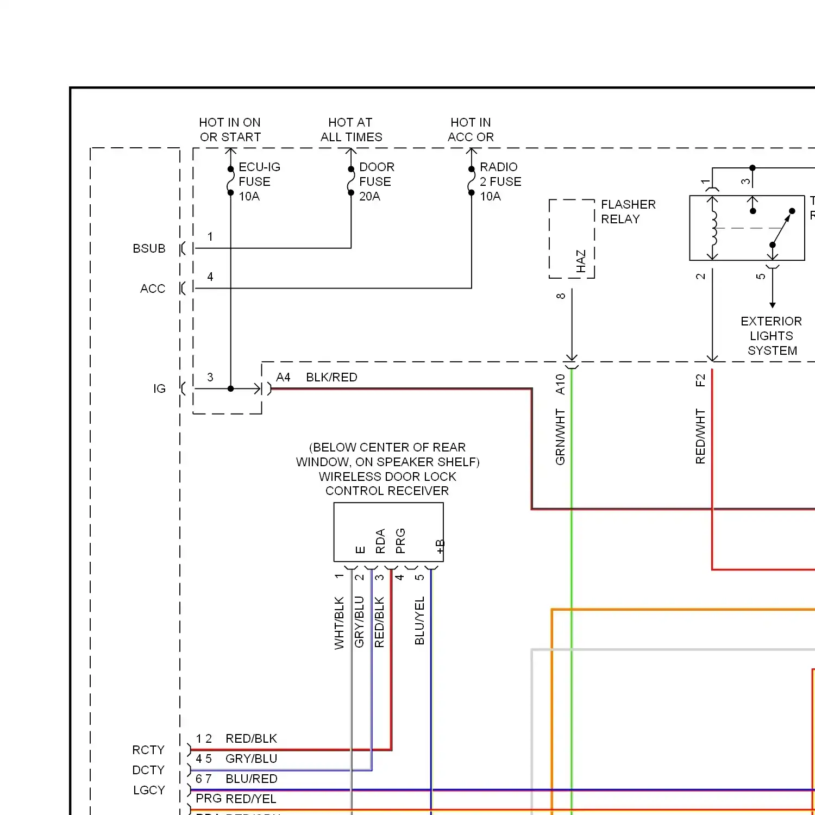Click the relay coil symbol
This screenshot has width=815, height=815.
point(713,228)
